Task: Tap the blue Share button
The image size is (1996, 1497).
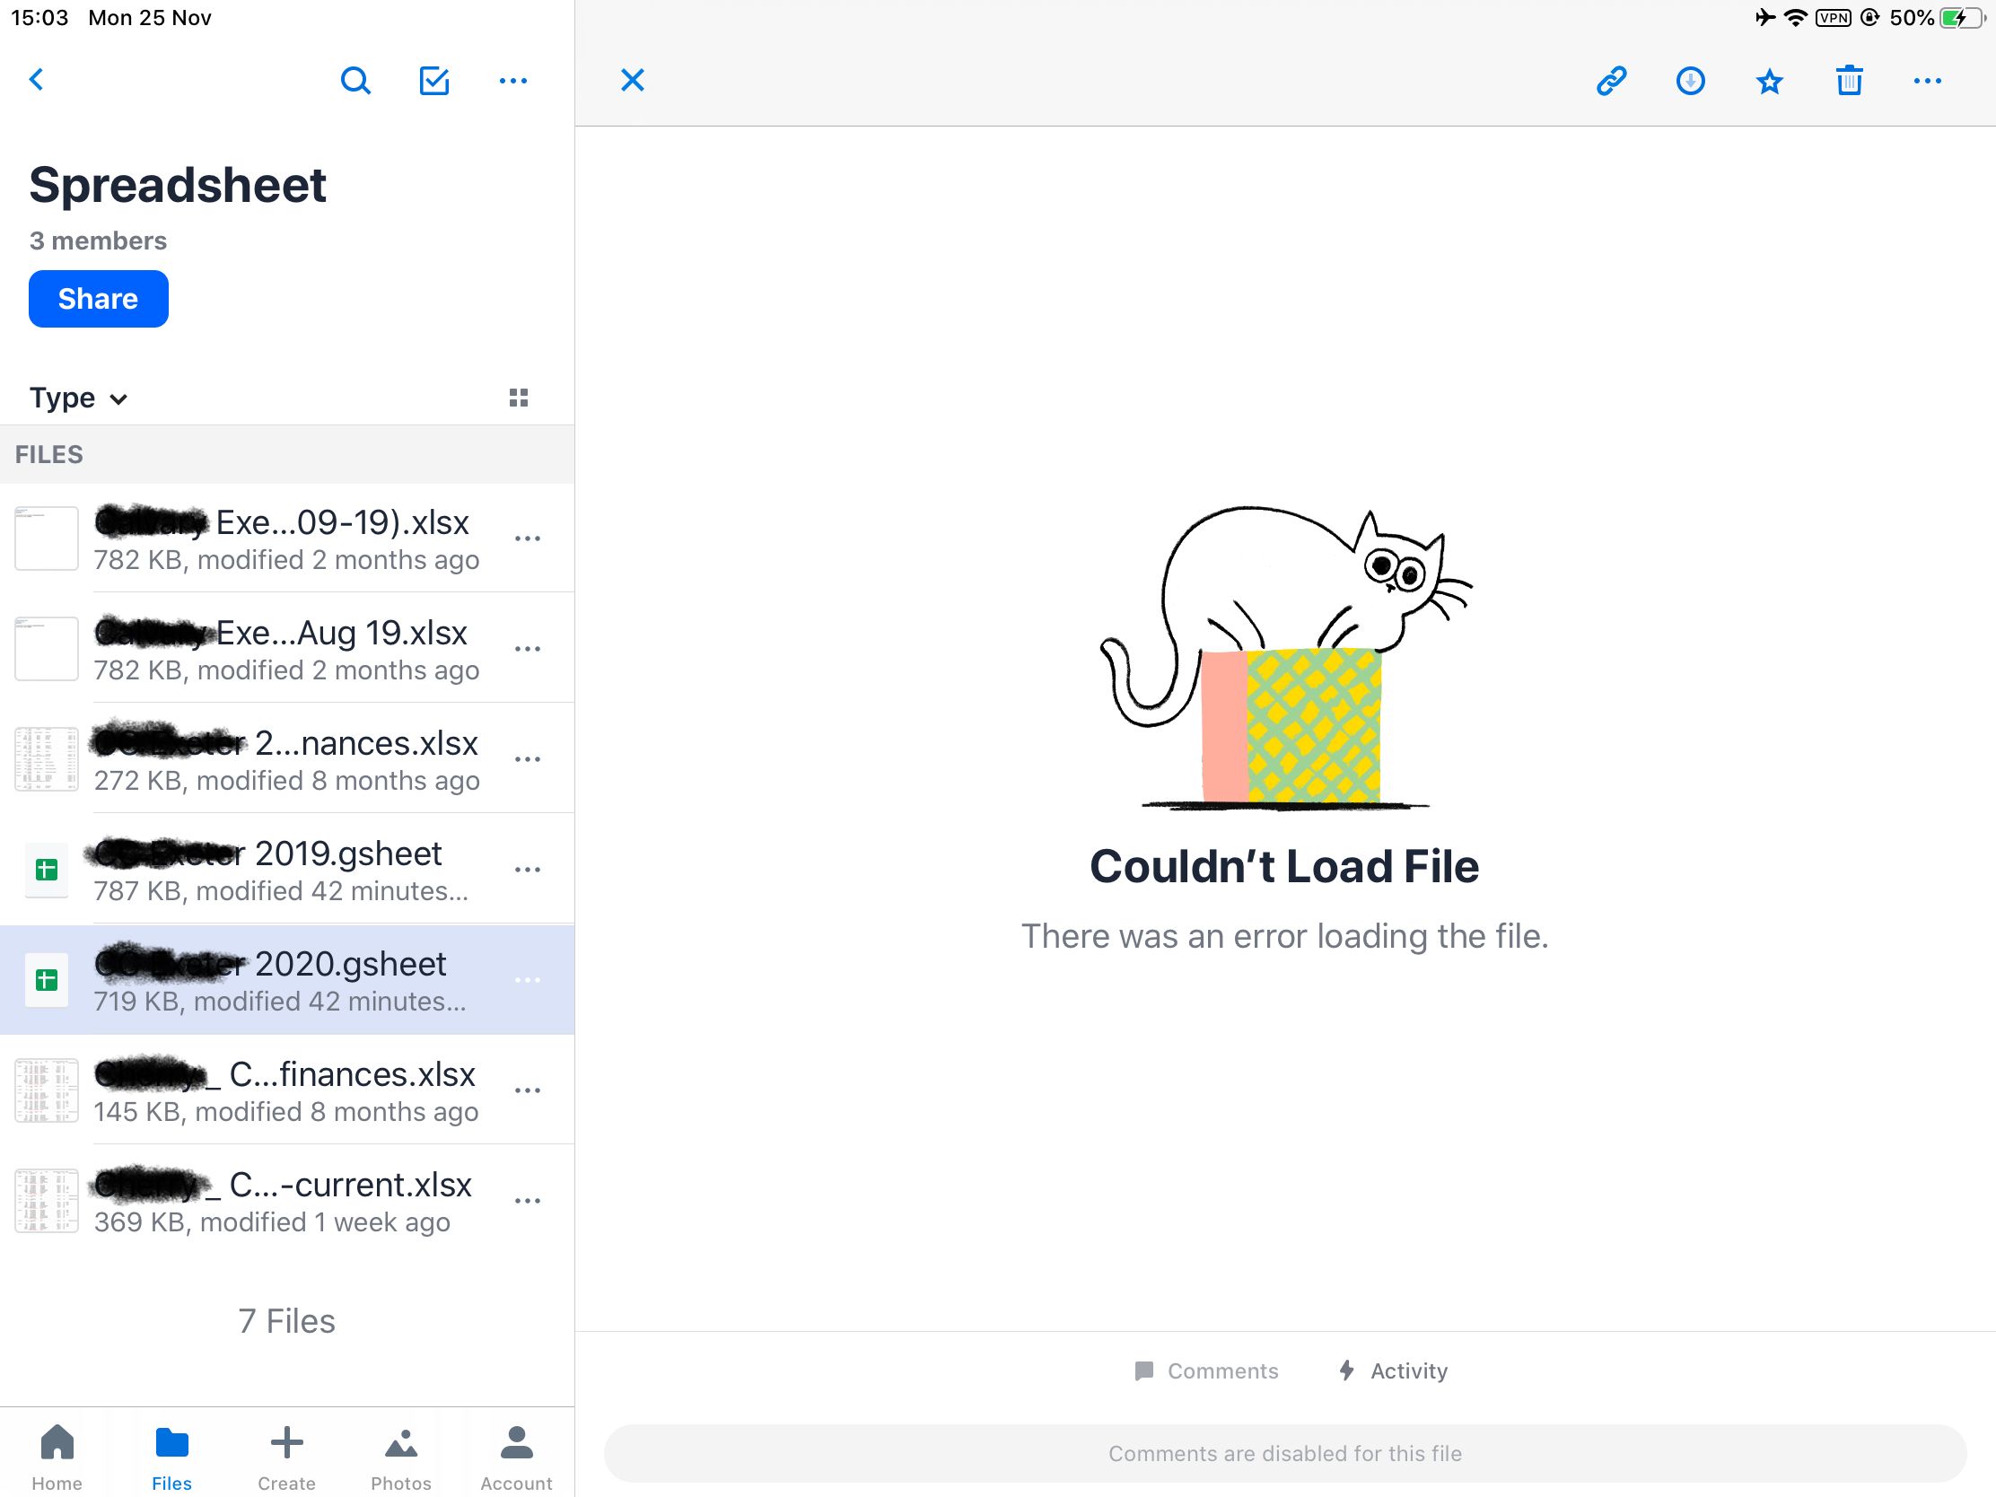Action: pos(99,299)
